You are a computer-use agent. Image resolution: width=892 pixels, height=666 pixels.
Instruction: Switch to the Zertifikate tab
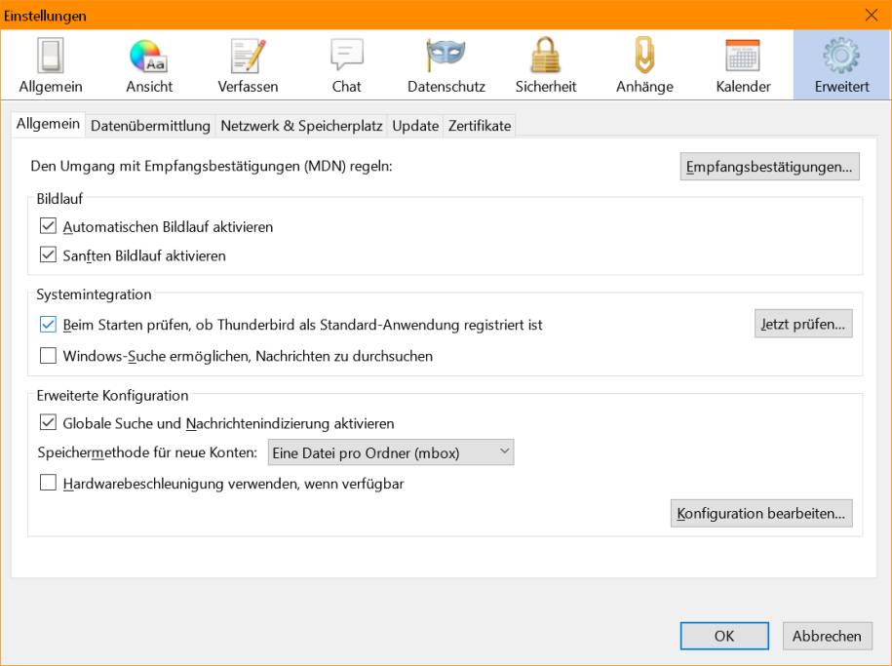pyautogui.click(x=480, y=126)
